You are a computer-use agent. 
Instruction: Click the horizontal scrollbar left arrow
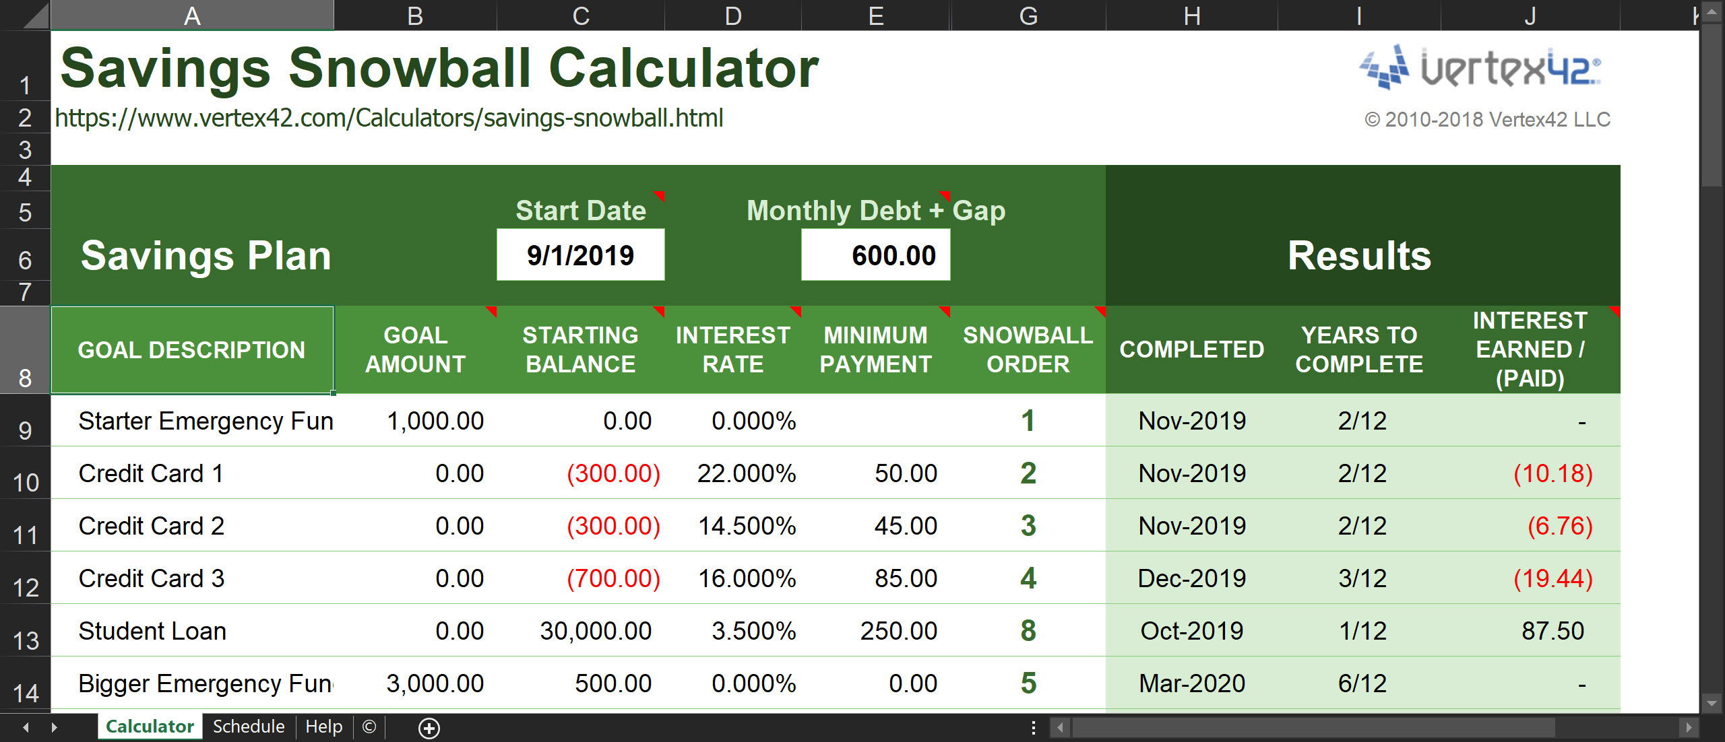click(1061, 728)
